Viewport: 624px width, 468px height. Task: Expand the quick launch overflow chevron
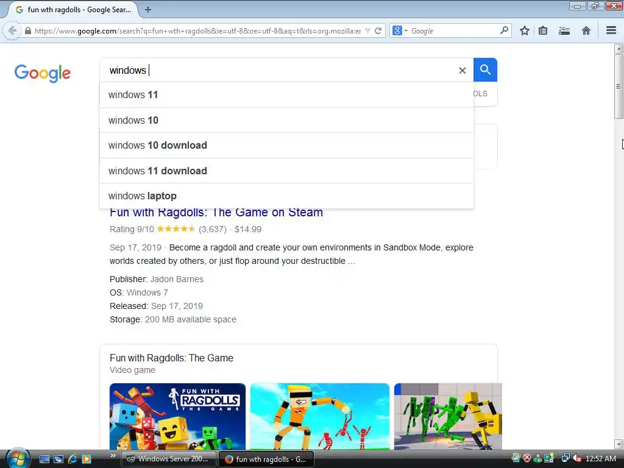pos(113,456)
